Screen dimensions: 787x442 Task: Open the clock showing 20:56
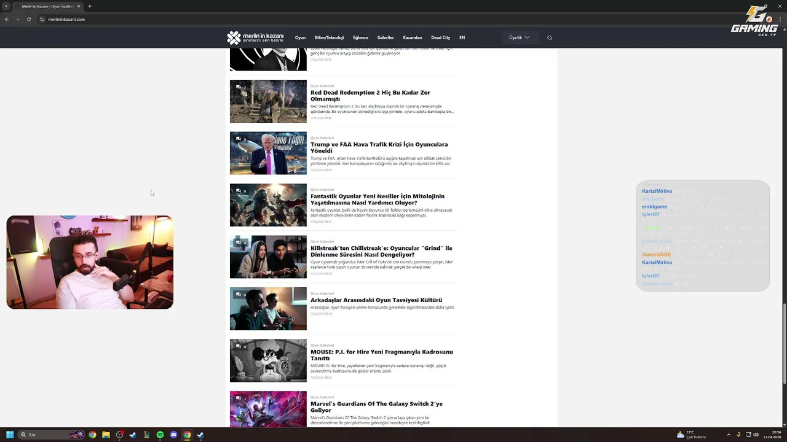tap(772, 435)
